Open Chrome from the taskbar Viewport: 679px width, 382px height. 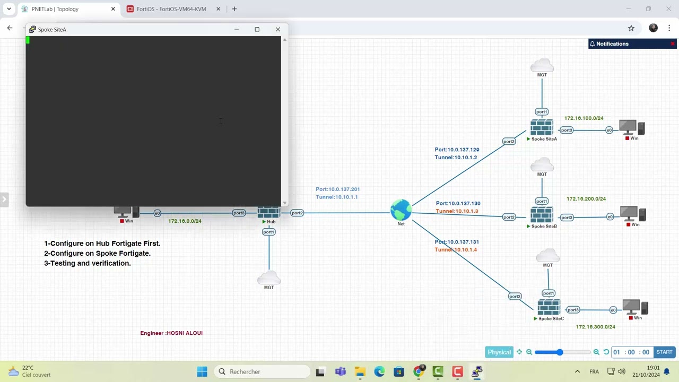pyautogui.click(x=419, y=371)
